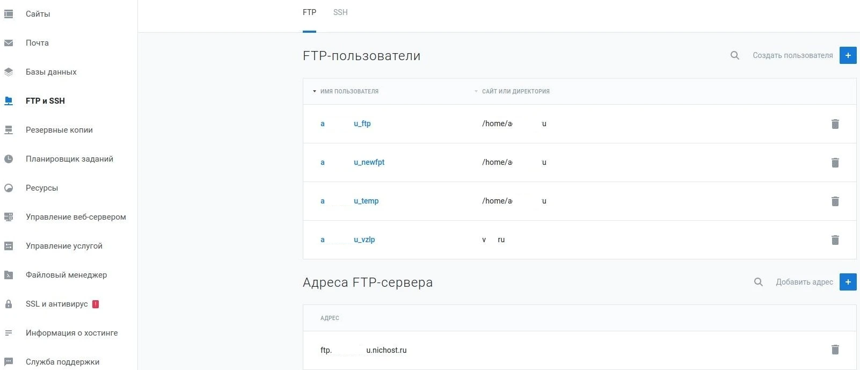Select the FTP tab

pyautogui.click(x=309, y=12)
